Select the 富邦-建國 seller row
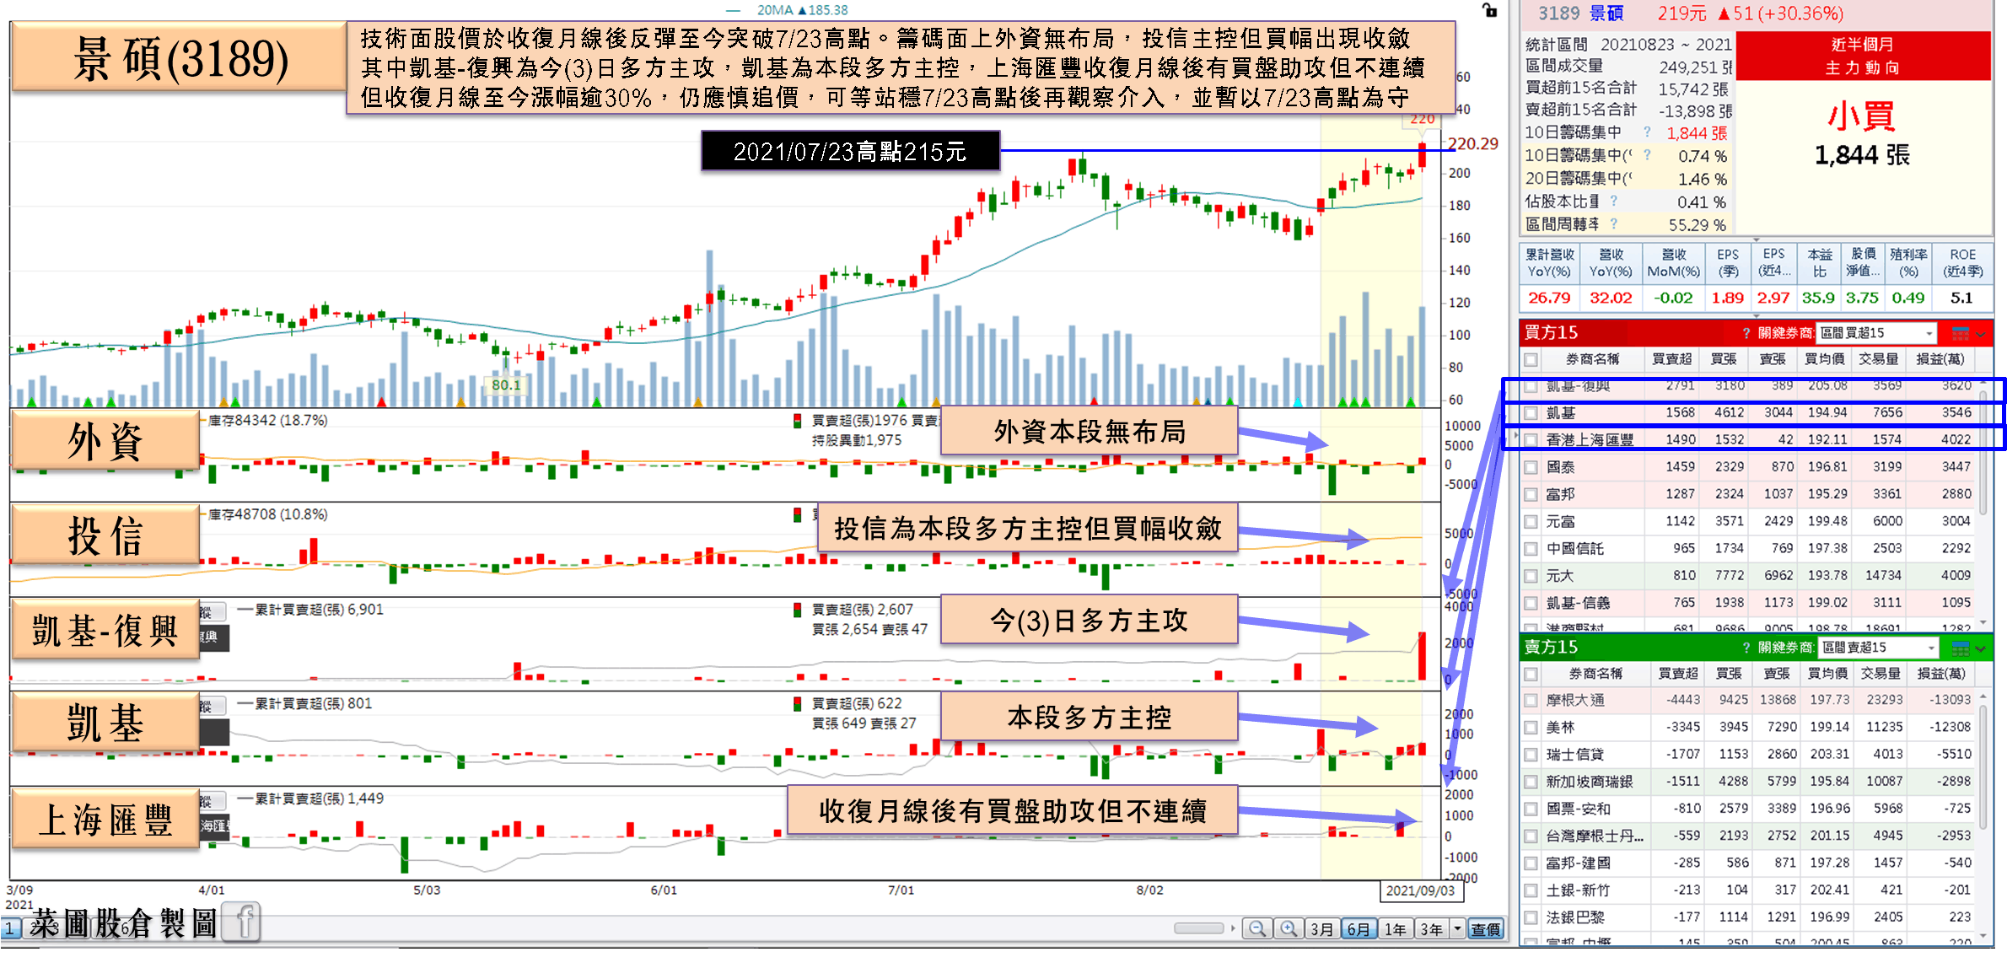The height and width of the screenshot is (968, 2007). tap(1750, 863)
